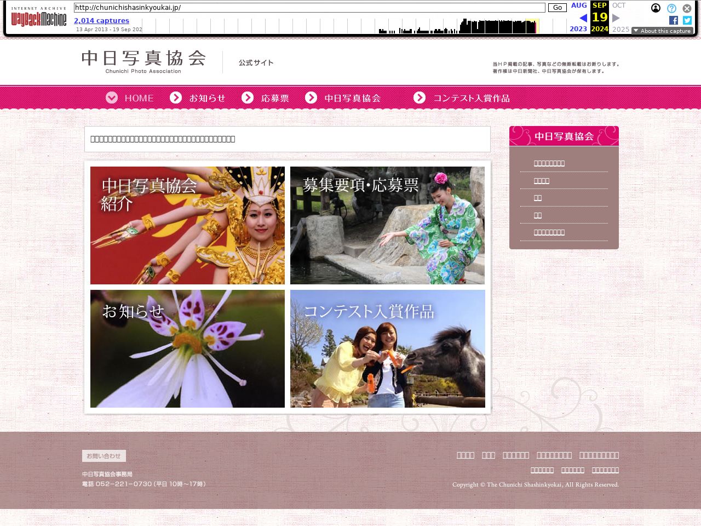
Task: Click the お問い合わせ button in footer
Action: (x=104, y=456)
